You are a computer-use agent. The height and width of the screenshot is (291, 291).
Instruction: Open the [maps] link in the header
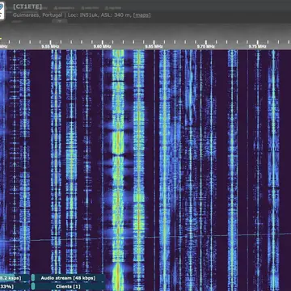142,15
